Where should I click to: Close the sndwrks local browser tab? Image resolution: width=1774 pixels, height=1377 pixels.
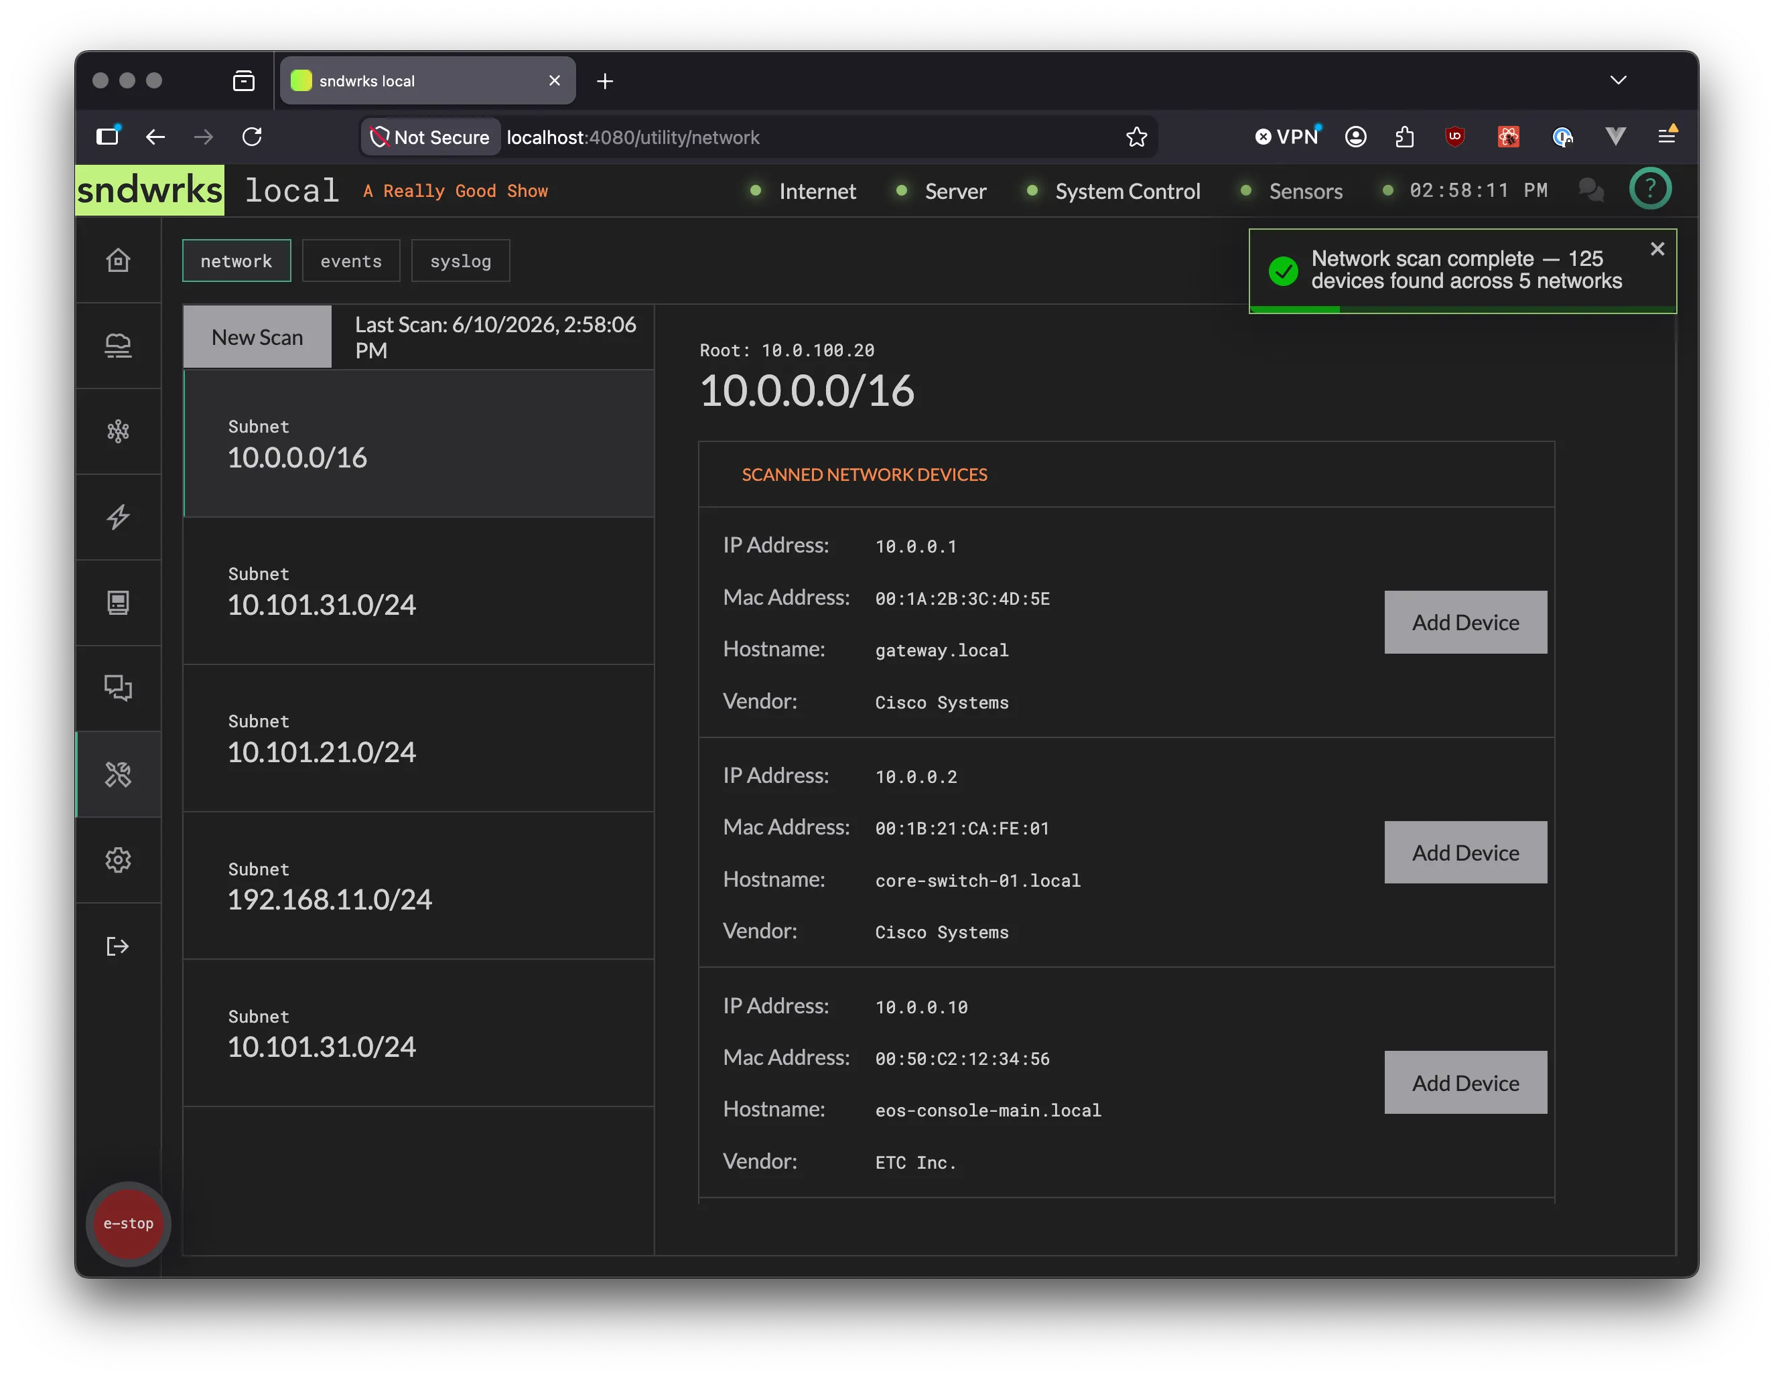[x=555, y=80]
